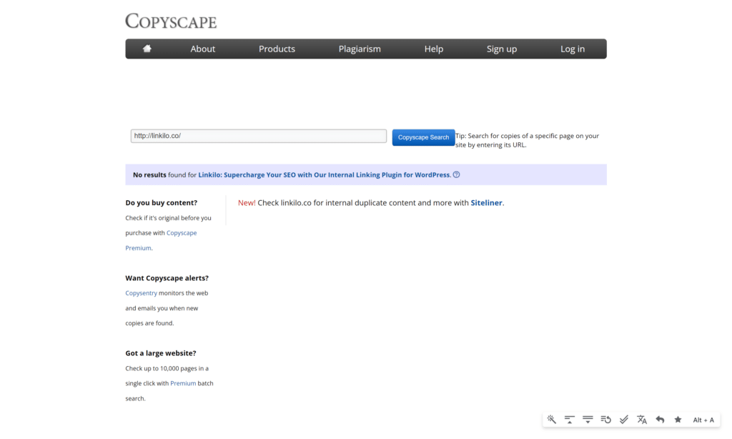732x439 pixels.
Task: Go to Sign up in navigation
Action: 502,49
